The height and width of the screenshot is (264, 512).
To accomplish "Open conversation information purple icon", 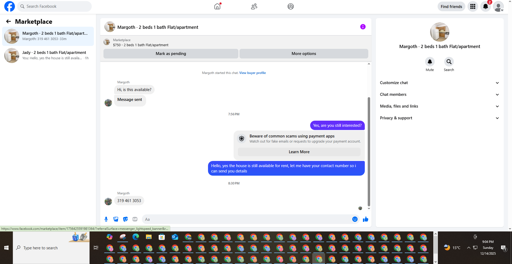I will [363, 27].
